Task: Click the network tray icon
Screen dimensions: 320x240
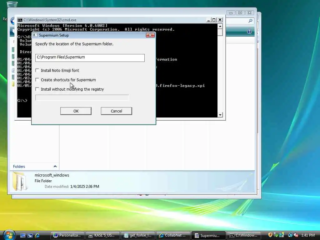Action: [290, 235]
